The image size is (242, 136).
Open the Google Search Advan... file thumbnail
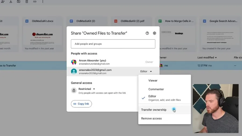(220, 36)
